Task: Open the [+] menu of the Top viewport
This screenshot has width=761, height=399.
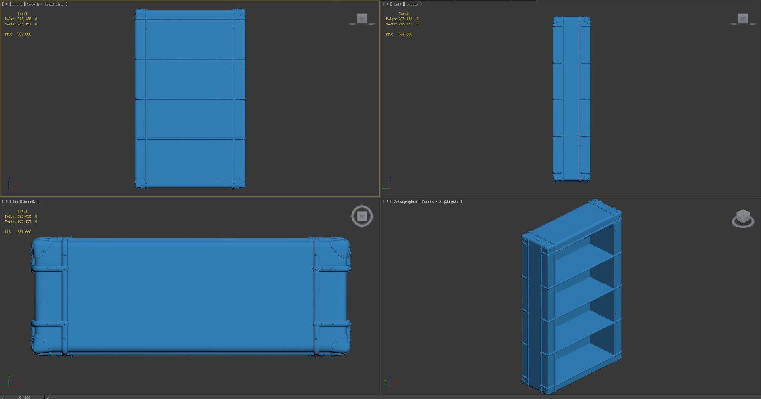Action: click(6, 202)
